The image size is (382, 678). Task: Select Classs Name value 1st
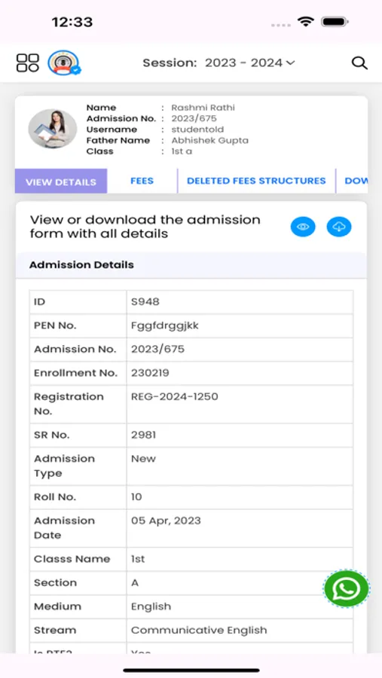click(x=138, y=559)
